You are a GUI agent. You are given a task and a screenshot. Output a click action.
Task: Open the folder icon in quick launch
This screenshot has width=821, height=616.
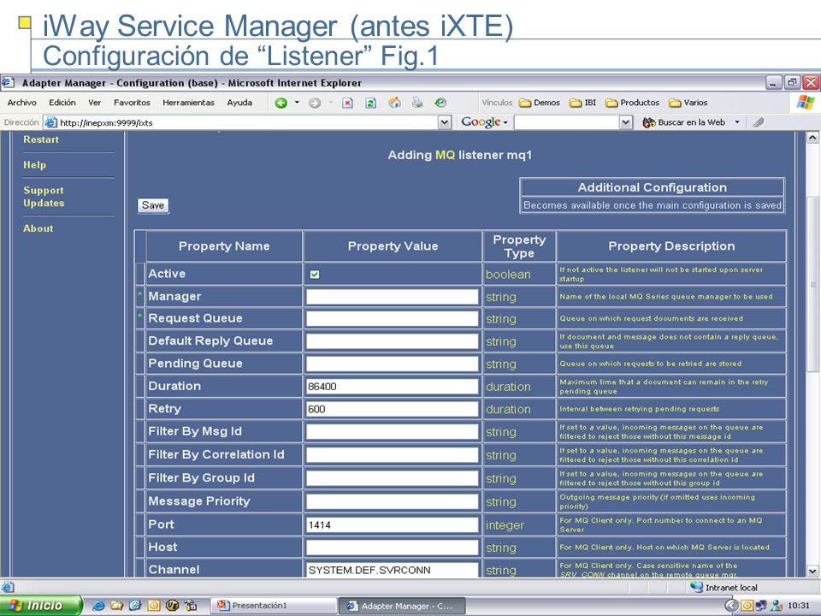pyautogui.click(x=116, y=606)
